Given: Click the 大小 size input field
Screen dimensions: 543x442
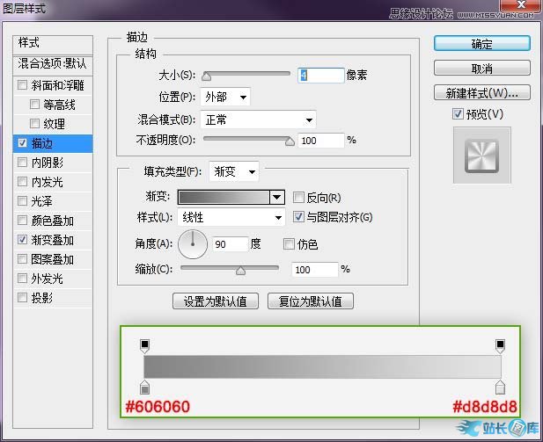Looking at the screenshot, I should point(320,76).
